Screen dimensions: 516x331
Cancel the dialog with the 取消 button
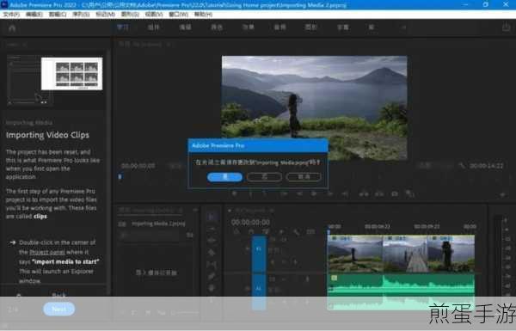click(x=304, y=177)
